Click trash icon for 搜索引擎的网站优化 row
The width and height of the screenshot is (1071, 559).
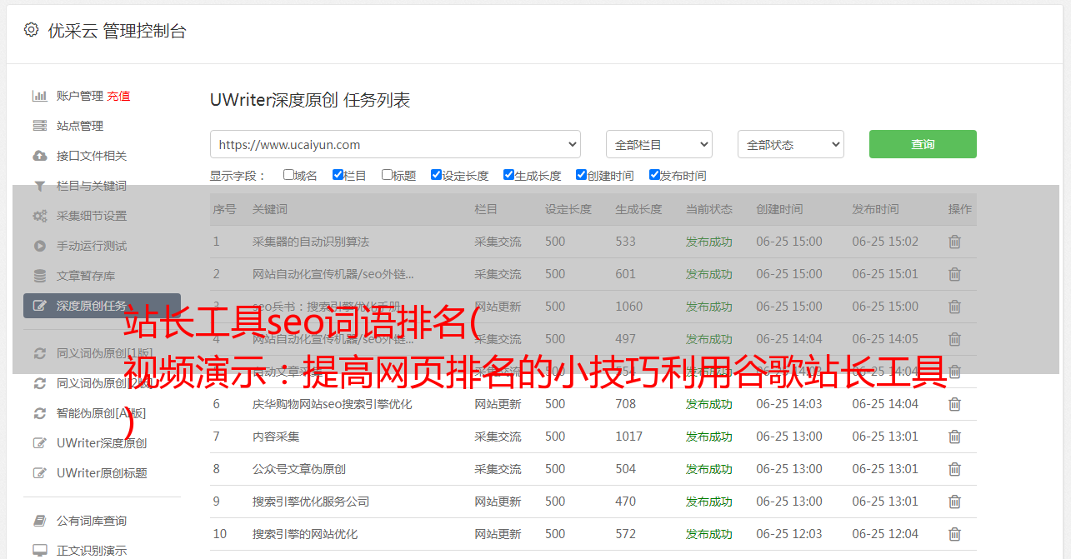tap(954, 534)
